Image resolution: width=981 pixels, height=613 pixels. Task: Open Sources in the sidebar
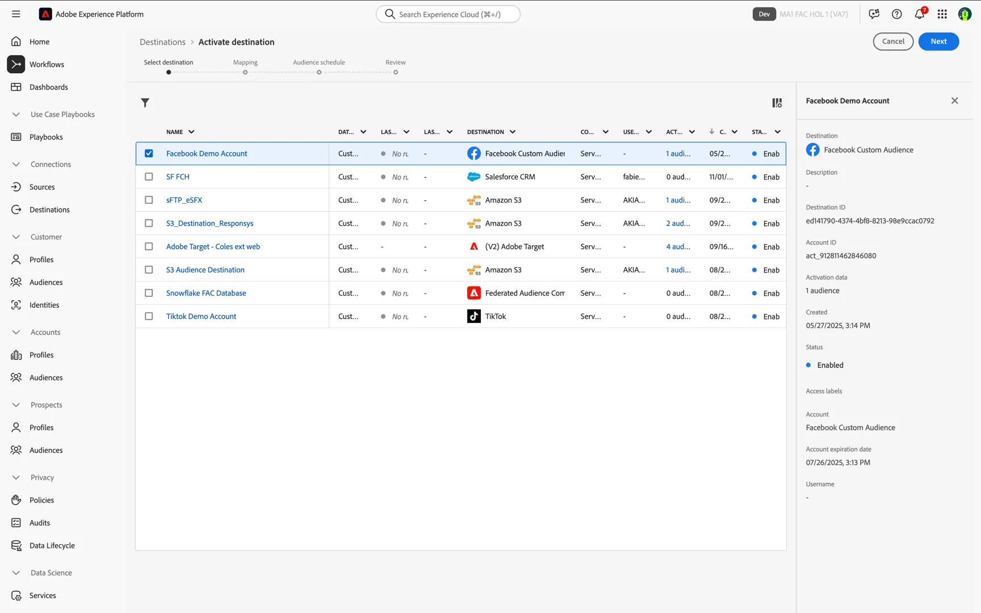point(42,187)
